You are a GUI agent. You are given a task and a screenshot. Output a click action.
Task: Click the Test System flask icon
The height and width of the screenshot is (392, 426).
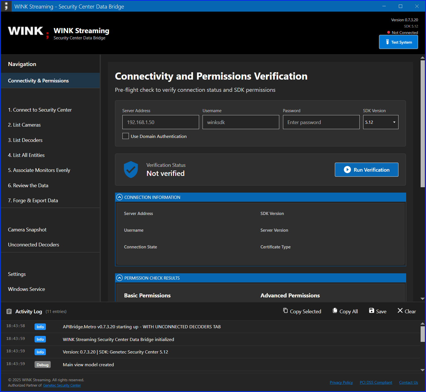[x=387, y=42]
